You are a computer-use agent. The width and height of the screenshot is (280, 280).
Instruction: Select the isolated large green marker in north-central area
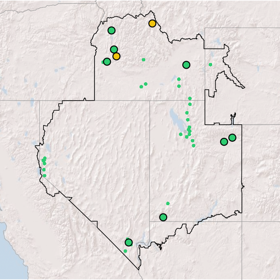tap(186, 65)
